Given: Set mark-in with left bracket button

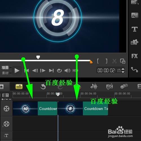Looking at the screenshot, I should point(98,61).
